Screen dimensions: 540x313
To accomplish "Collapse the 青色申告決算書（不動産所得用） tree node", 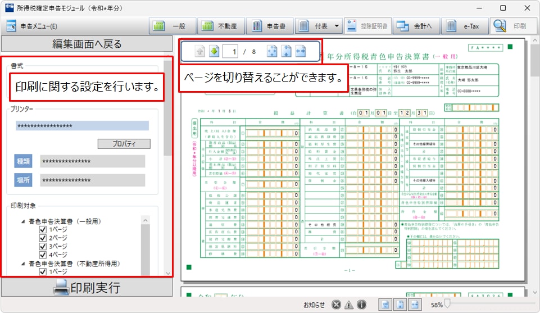I will [23, 264].
